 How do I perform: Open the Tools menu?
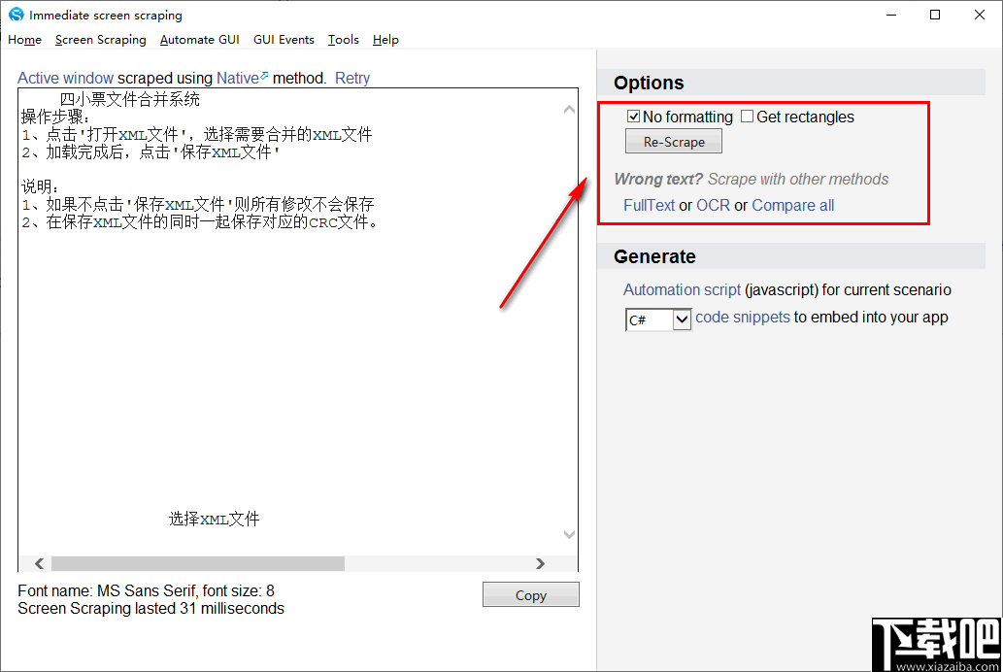(x=343, y=40)
